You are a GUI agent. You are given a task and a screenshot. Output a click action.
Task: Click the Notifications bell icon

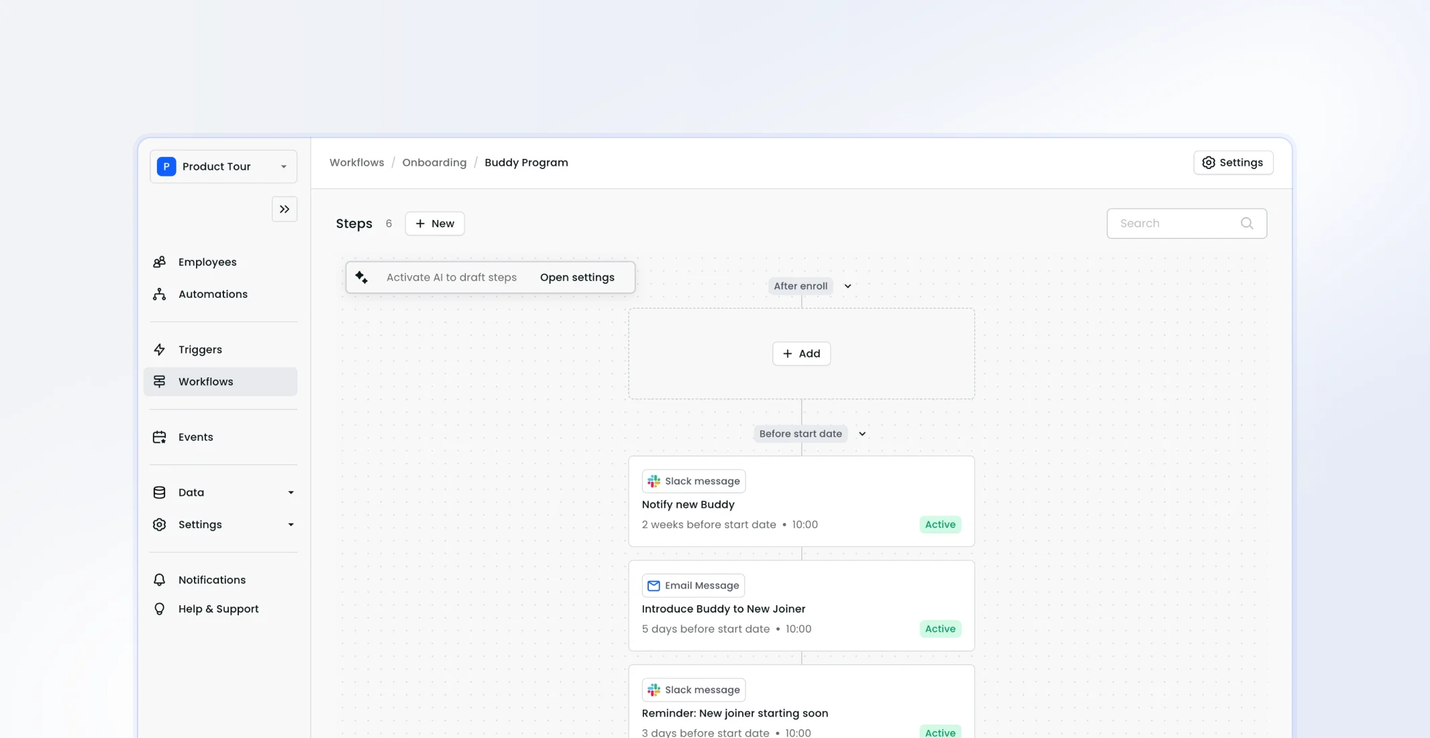[159, 580]
